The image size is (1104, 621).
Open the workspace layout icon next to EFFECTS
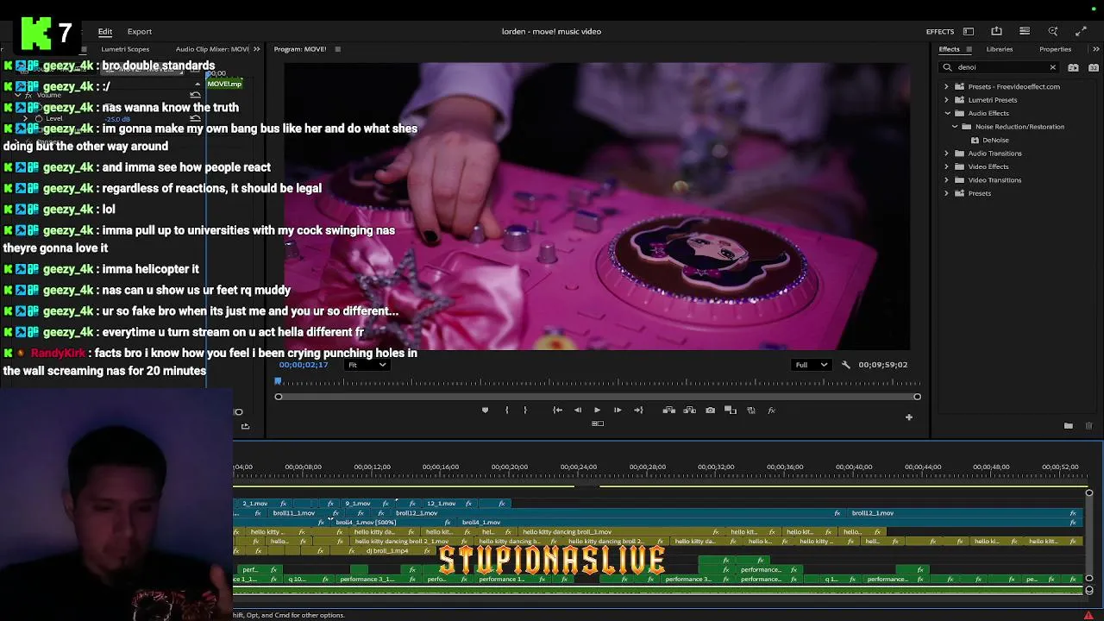[969, 31]
